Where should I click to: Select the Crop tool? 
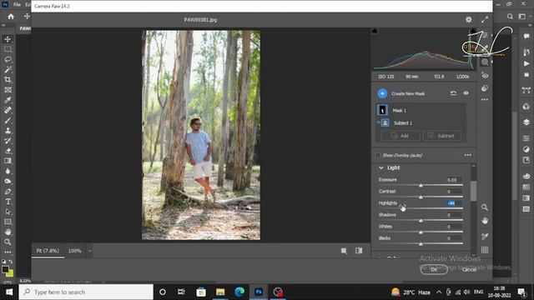(8, 80)
